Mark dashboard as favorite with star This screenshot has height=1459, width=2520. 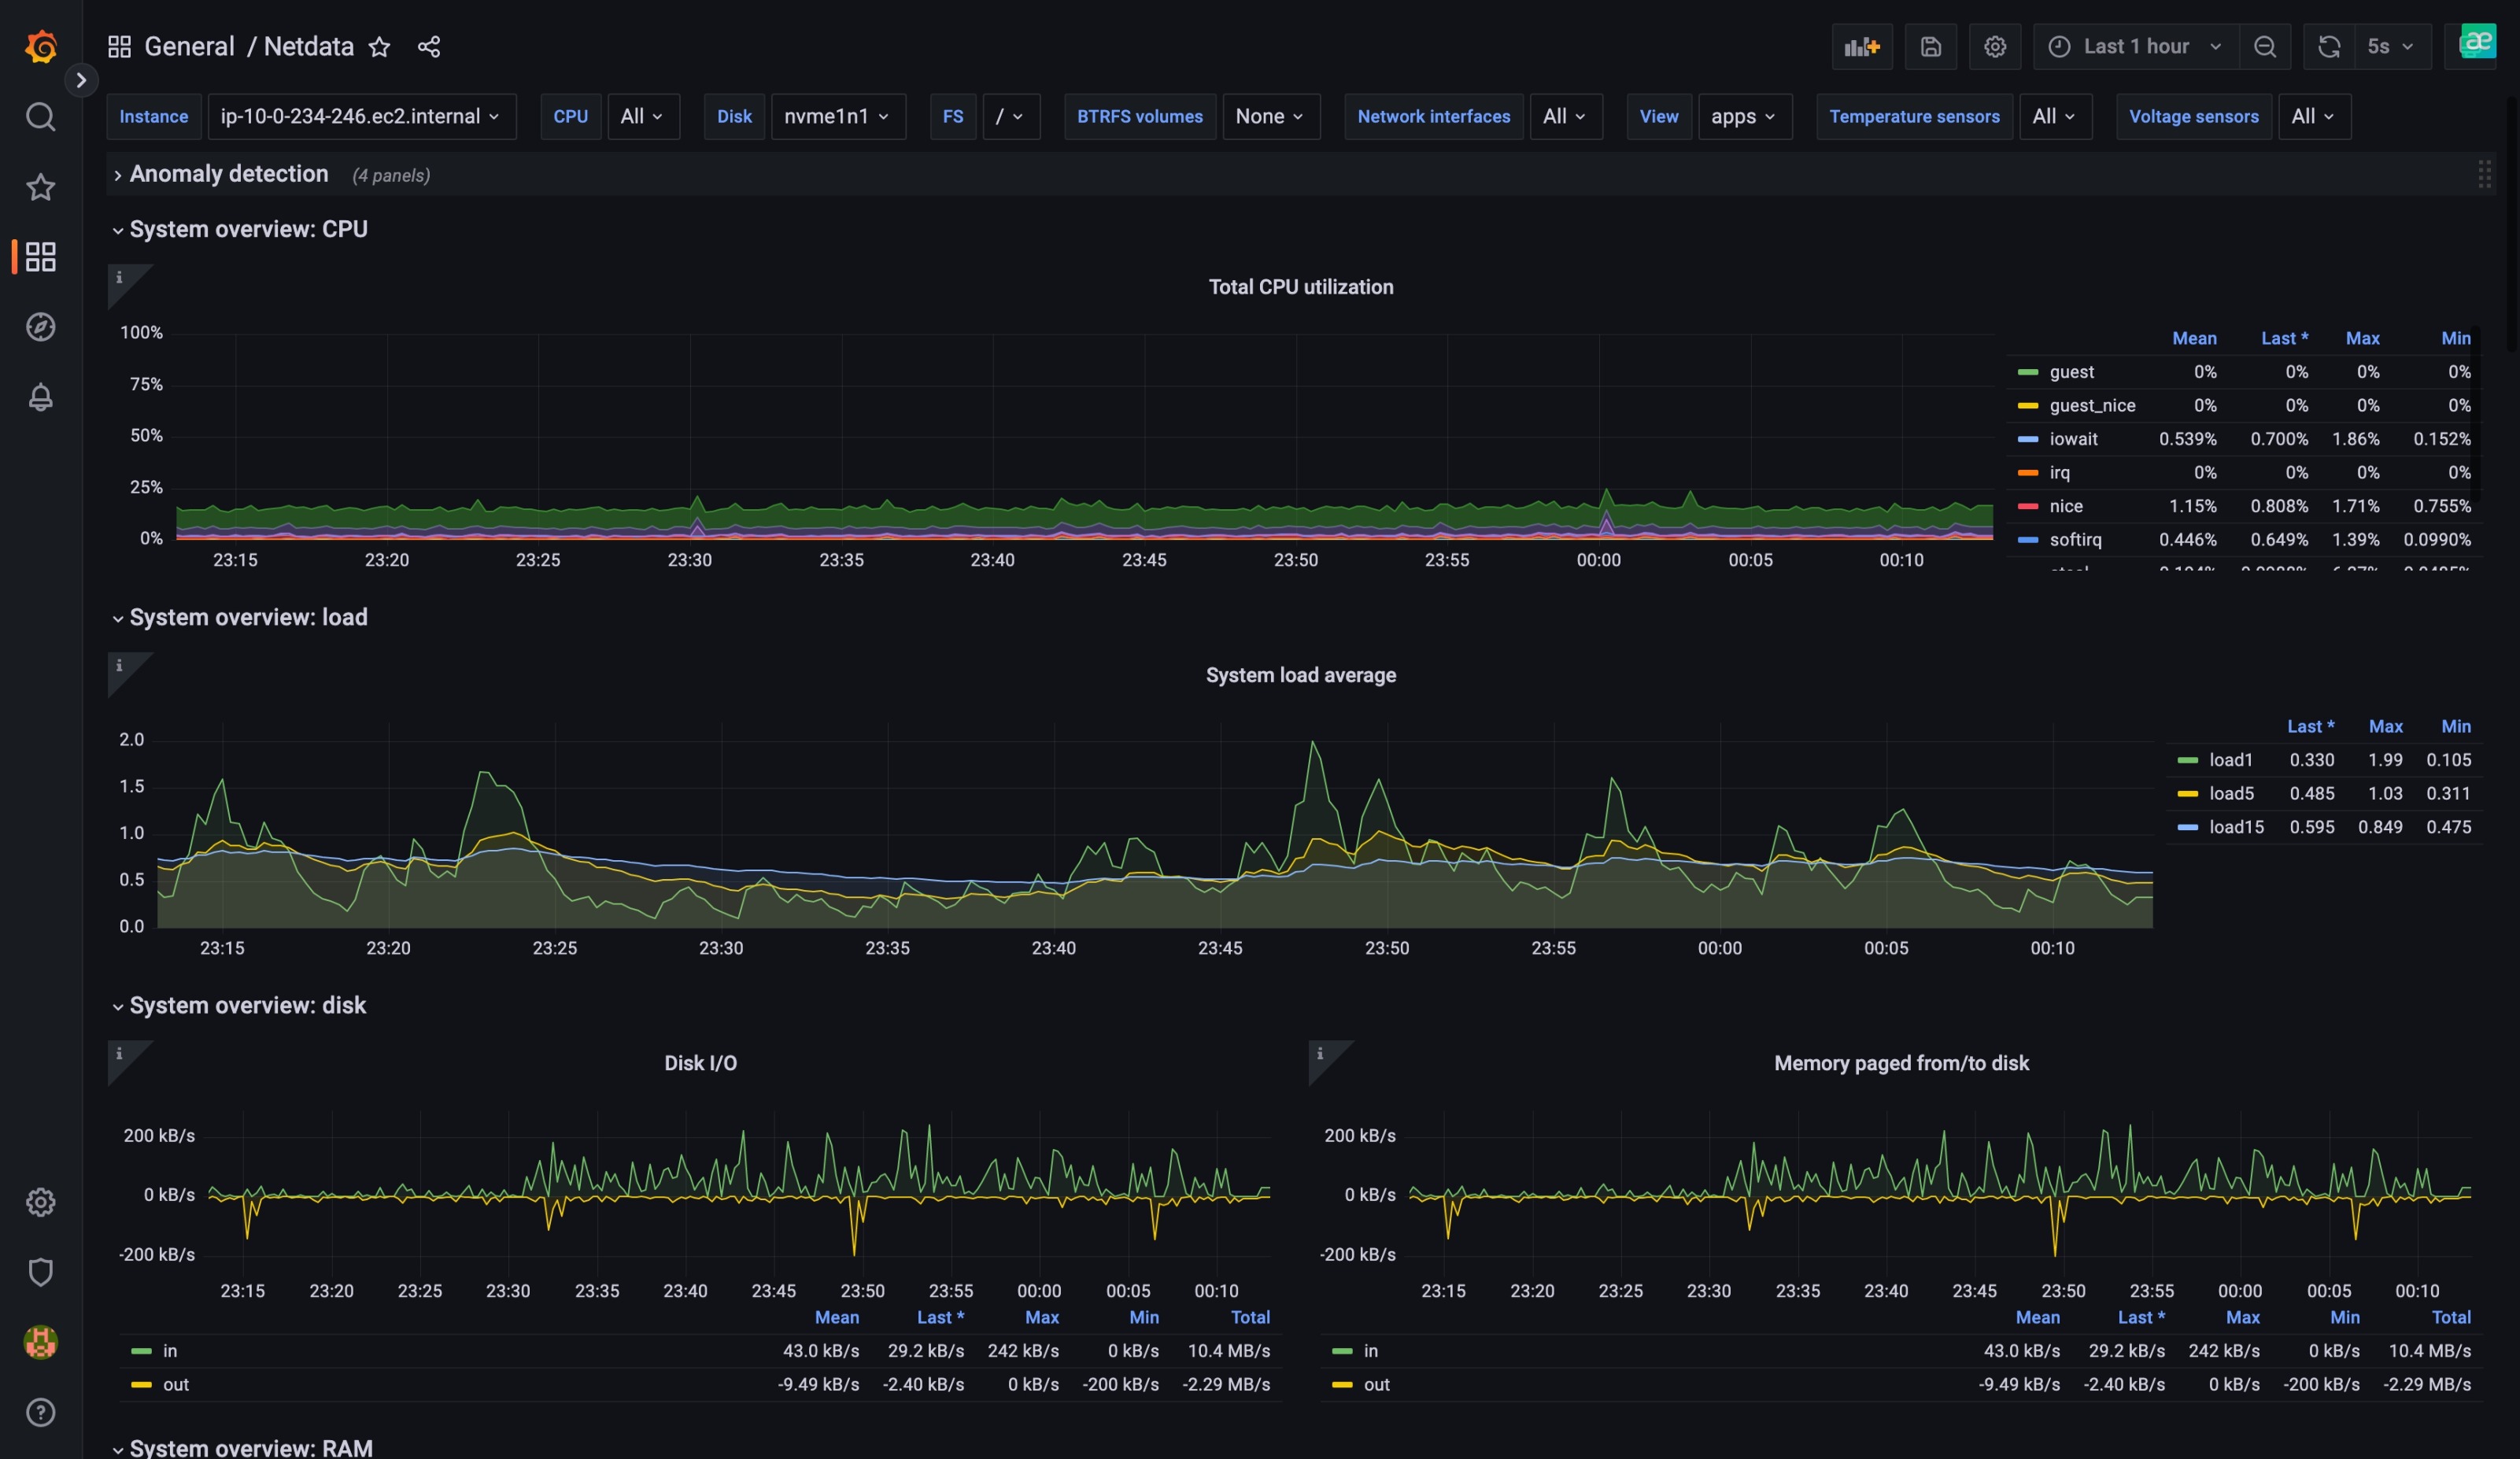coord(379,47)
